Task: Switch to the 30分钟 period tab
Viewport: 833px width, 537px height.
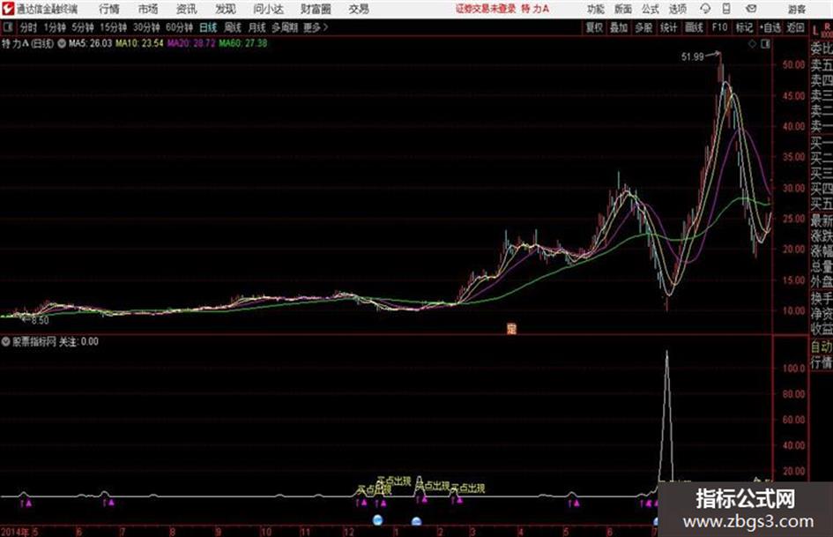Action: click(x=146, y=27)
